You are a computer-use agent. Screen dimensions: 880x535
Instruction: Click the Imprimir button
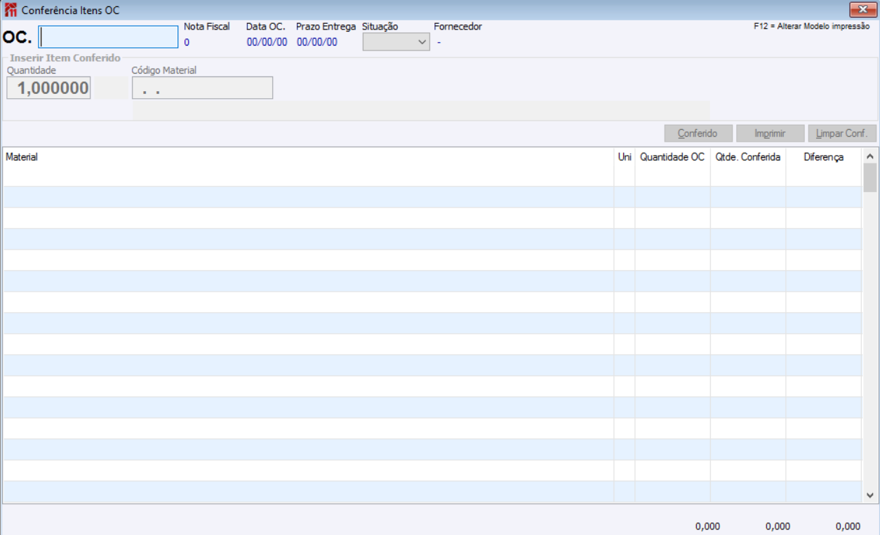(x=770, y=133)
